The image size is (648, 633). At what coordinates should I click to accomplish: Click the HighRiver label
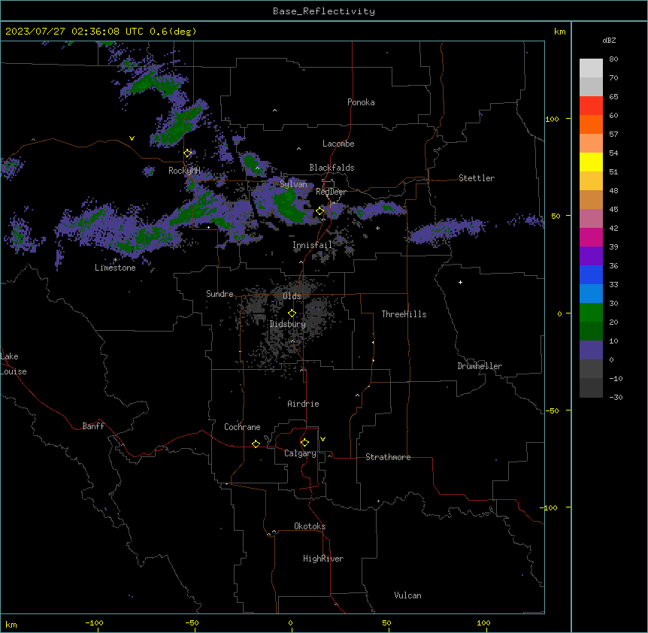[323, 559]
